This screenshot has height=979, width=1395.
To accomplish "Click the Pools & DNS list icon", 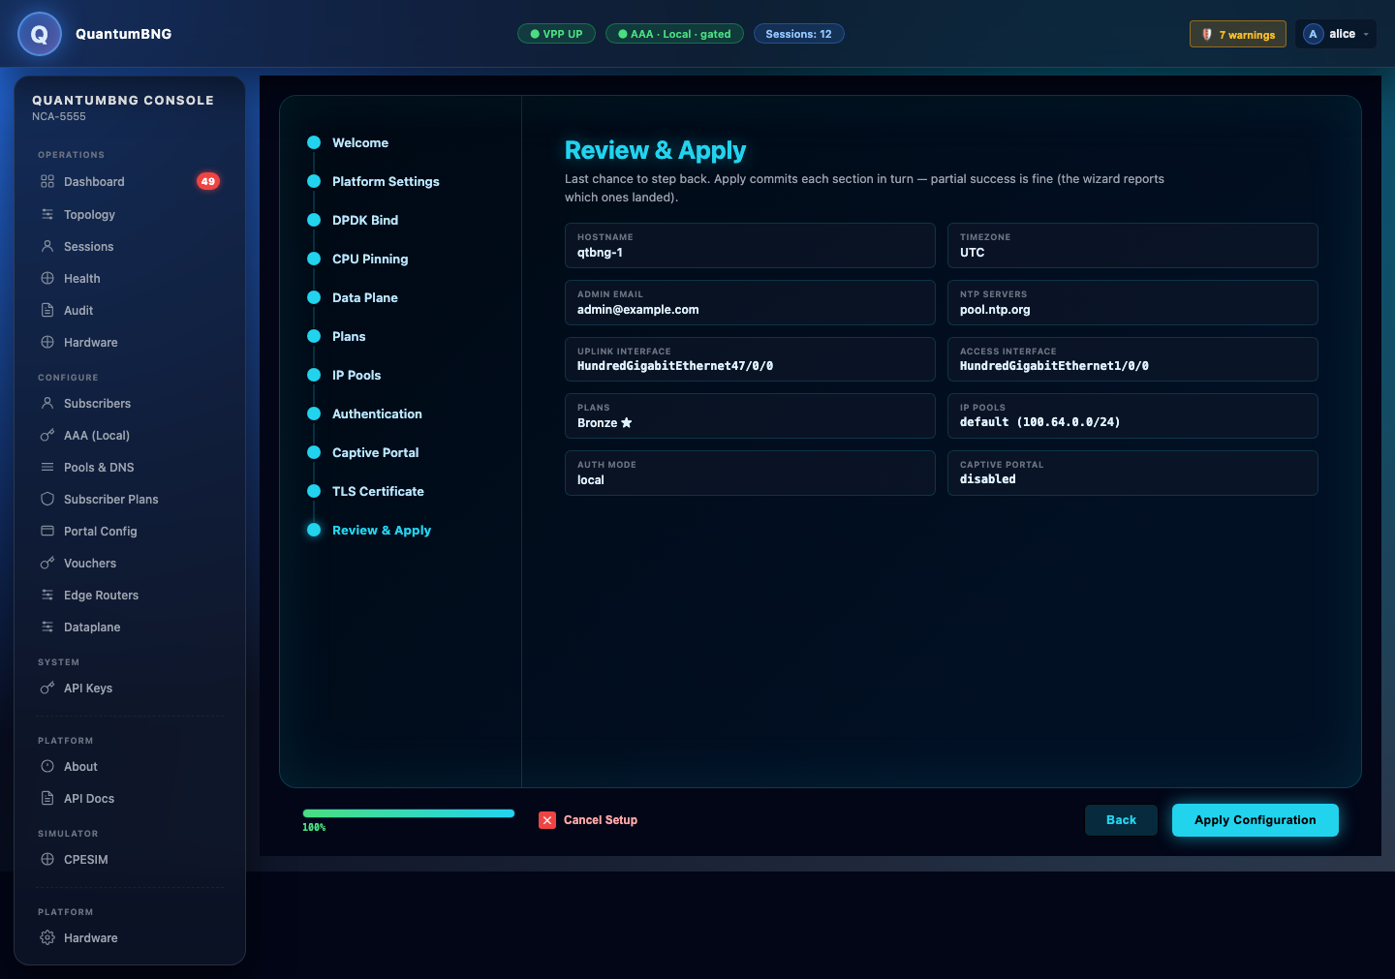I will pos(47,467).
